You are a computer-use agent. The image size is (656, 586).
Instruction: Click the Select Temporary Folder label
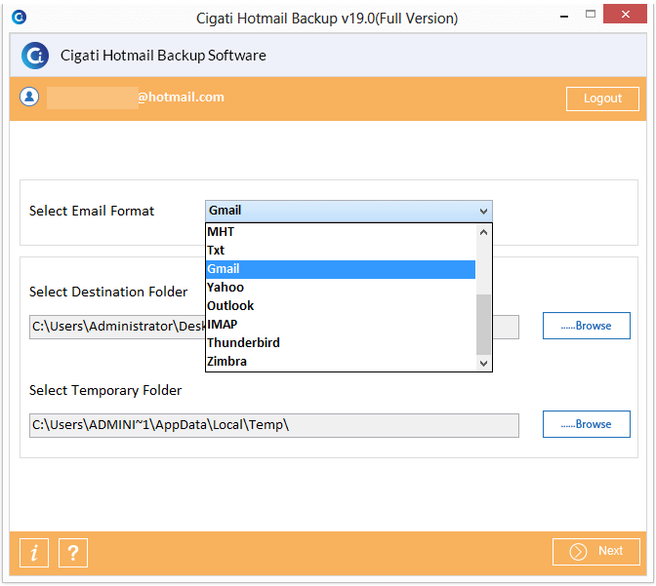pos(105,390)
